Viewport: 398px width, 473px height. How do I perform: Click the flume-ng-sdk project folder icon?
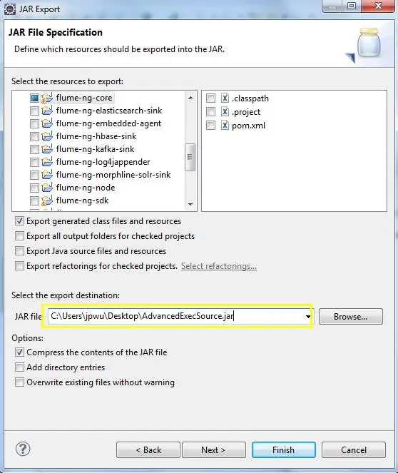[47, 200]
